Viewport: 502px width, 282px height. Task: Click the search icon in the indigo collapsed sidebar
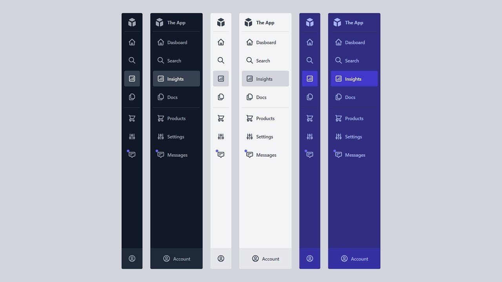310,60
